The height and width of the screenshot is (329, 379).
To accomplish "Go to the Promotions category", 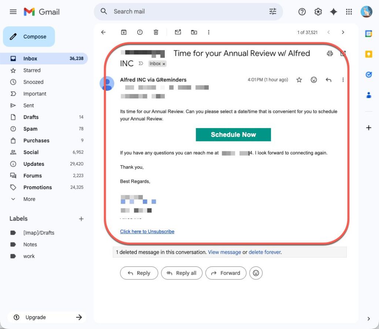I will (x=37, y=187).
